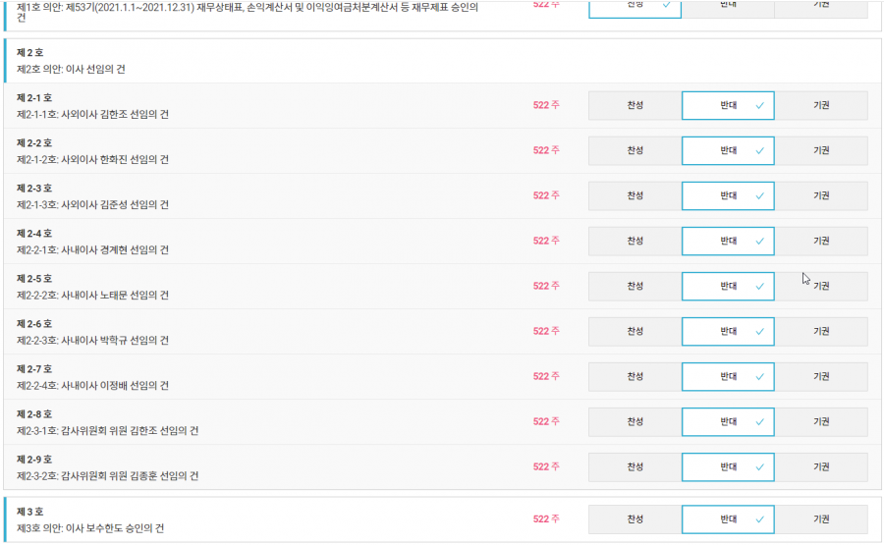Select 찬성 for 제2-8호 감사위원 김한조
The image size is (884, 545).
click(635, 421)
